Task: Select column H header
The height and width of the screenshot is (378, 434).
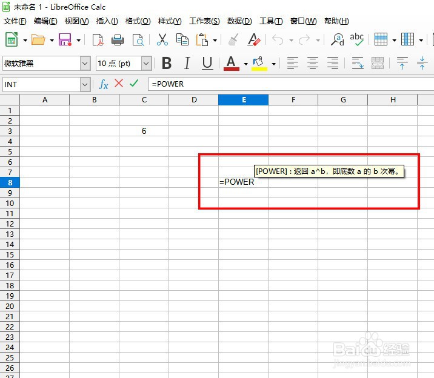Action: [393, 100]
